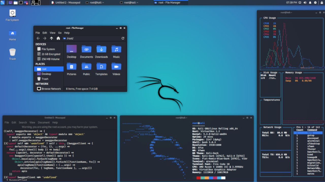The width and height of the screenshot is (325, 182).
Task: Select the Music folder icon
Action: pos(116,52)
